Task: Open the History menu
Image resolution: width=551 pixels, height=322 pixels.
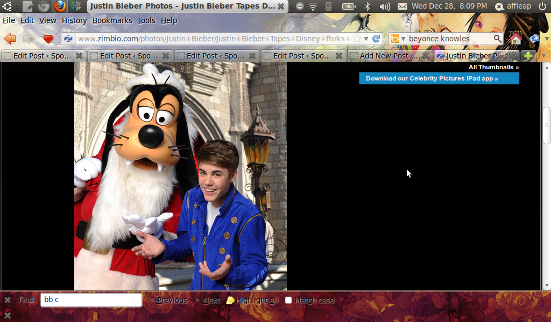Action: pyautogui.click(x=74, y=21)
